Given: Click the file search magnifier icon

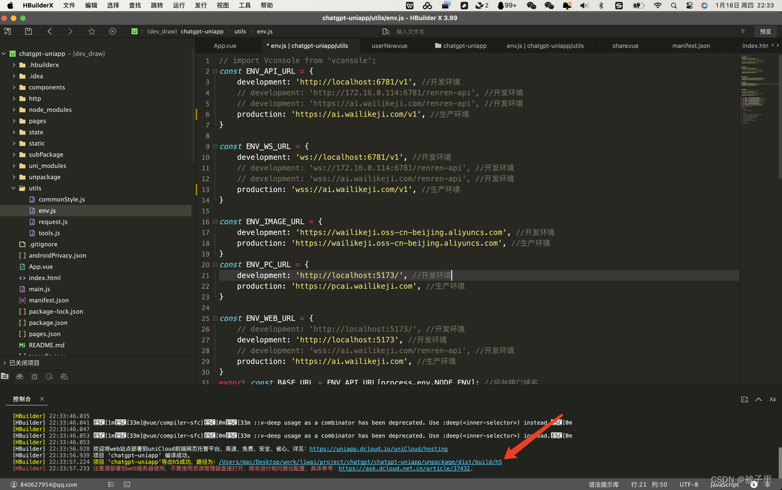Looking at the screenshot, I should coord(386,31).
